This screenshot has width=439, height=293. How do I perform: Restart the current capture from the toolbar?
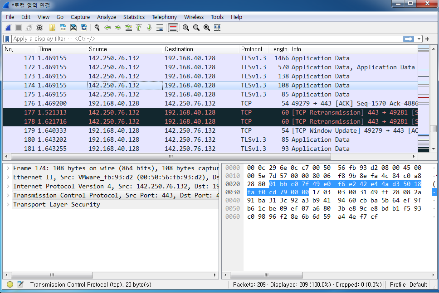pyautogui.click(x=29, y=28)
